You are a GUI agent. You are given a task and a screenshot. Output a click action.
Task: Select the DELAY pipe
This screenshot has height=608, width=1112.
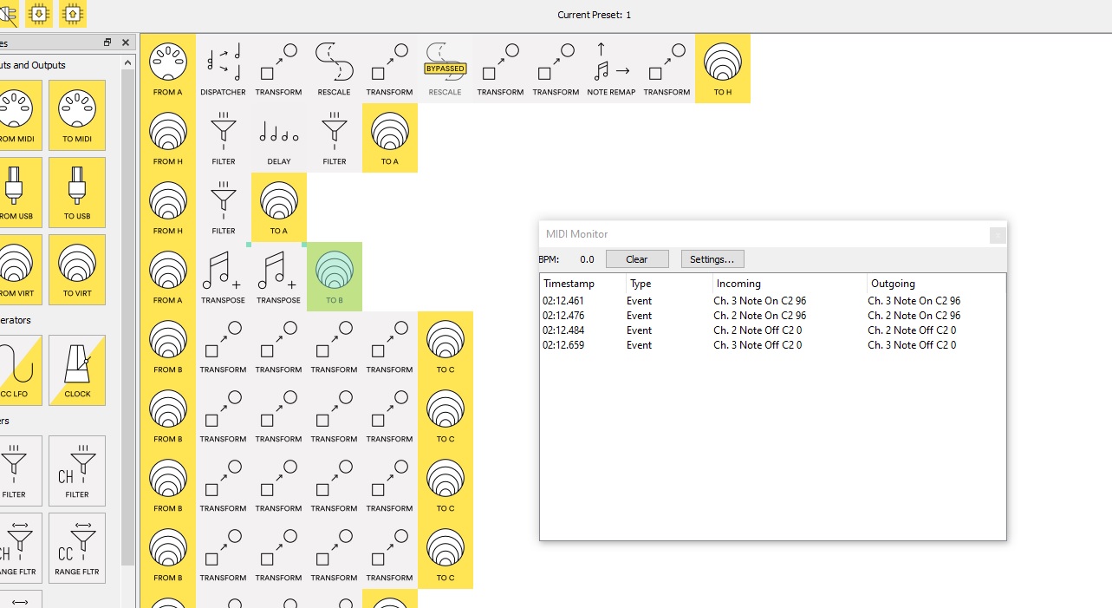coord(279,138)
